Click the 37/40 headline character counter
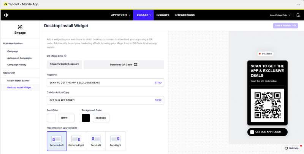The image size is (304, 154). click(x=158, y=82)
